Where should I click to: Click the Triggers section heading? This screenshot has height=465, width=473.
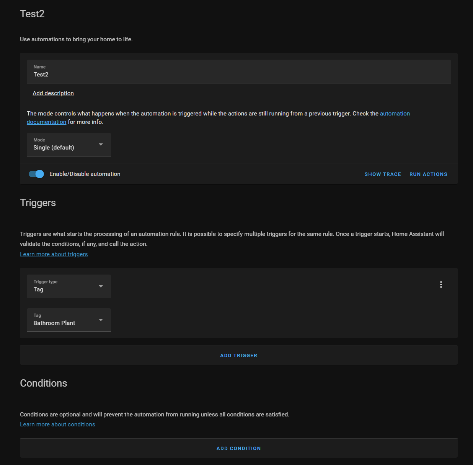pos(38,203)
